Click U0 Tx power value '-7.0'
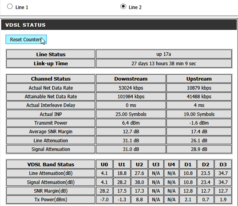Image resolution: width=238 pixels, height=206 pixels. click(104, 199)
